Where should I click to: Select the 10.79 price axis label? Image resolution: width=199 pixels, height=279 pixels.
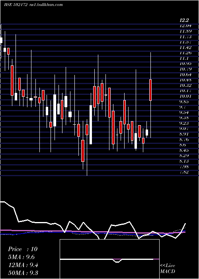coord(186,69)
